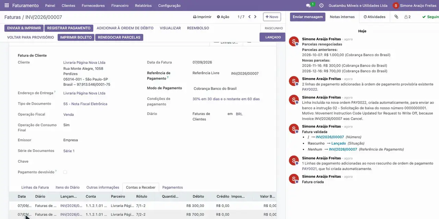Sort by the Conta column header
This screenshot has height=219, width=439.
[91, 197]
